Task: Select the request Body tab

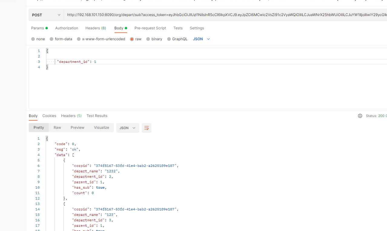Action: 121,28
